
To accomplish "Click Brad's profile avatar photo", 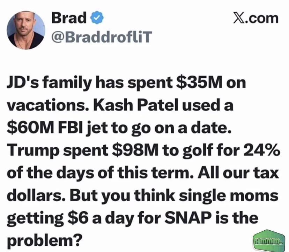I will coord(26,30).
